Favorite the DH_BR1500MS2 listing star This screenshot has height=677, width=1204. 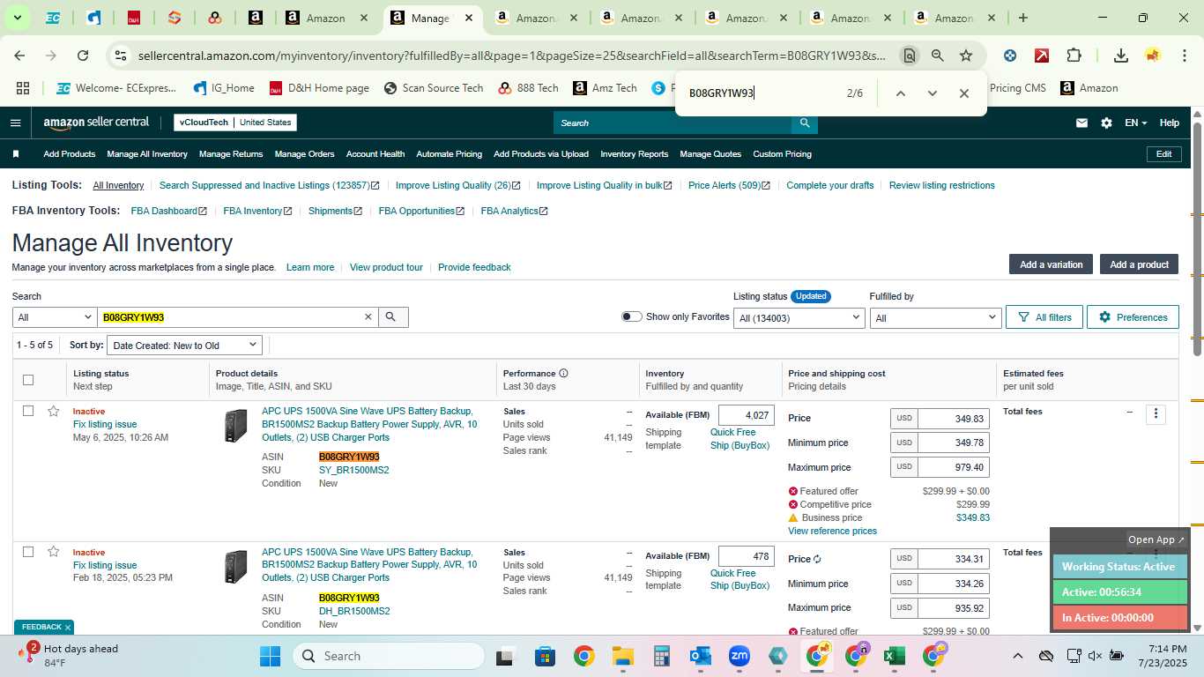click(54, 552)
